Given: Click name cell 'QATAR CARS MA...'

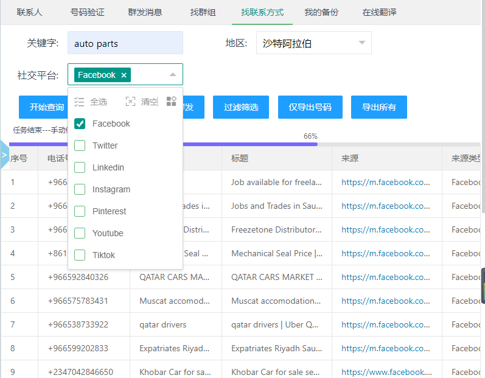Looking at the screenshot, I should pyautogui.click(x=175, y=277).
